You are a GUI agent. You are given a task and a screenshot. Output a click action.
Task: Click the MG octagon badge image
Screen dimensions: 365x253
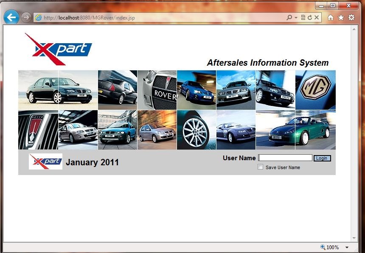click(316, 90)
